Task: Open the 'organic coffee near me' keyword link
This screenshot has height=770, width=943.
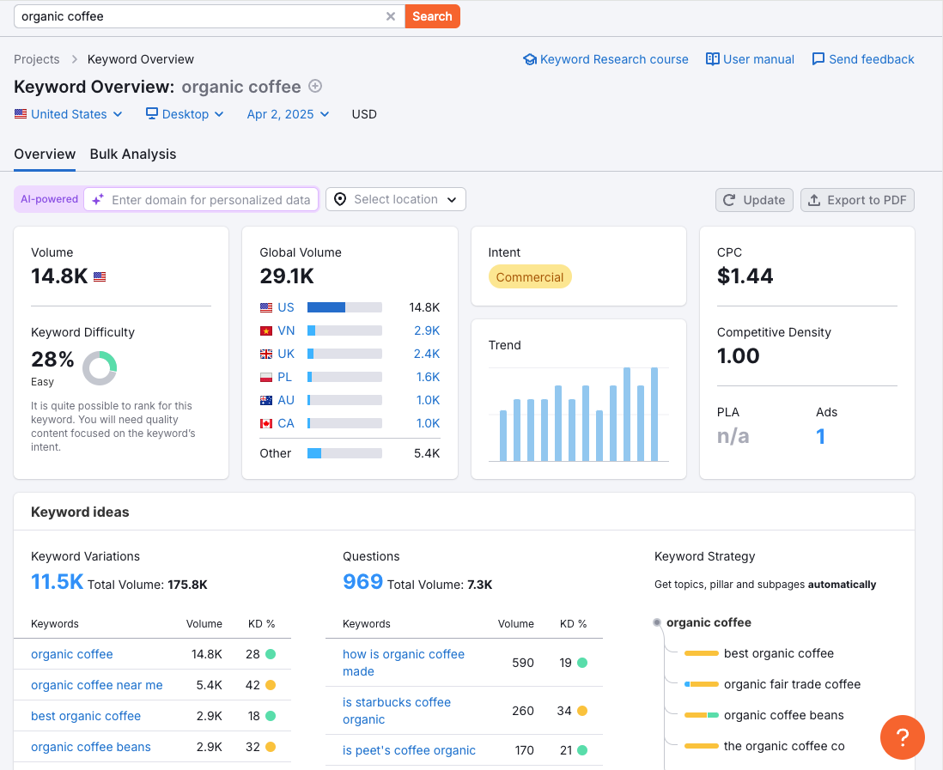Action: [x=97, y=685]
